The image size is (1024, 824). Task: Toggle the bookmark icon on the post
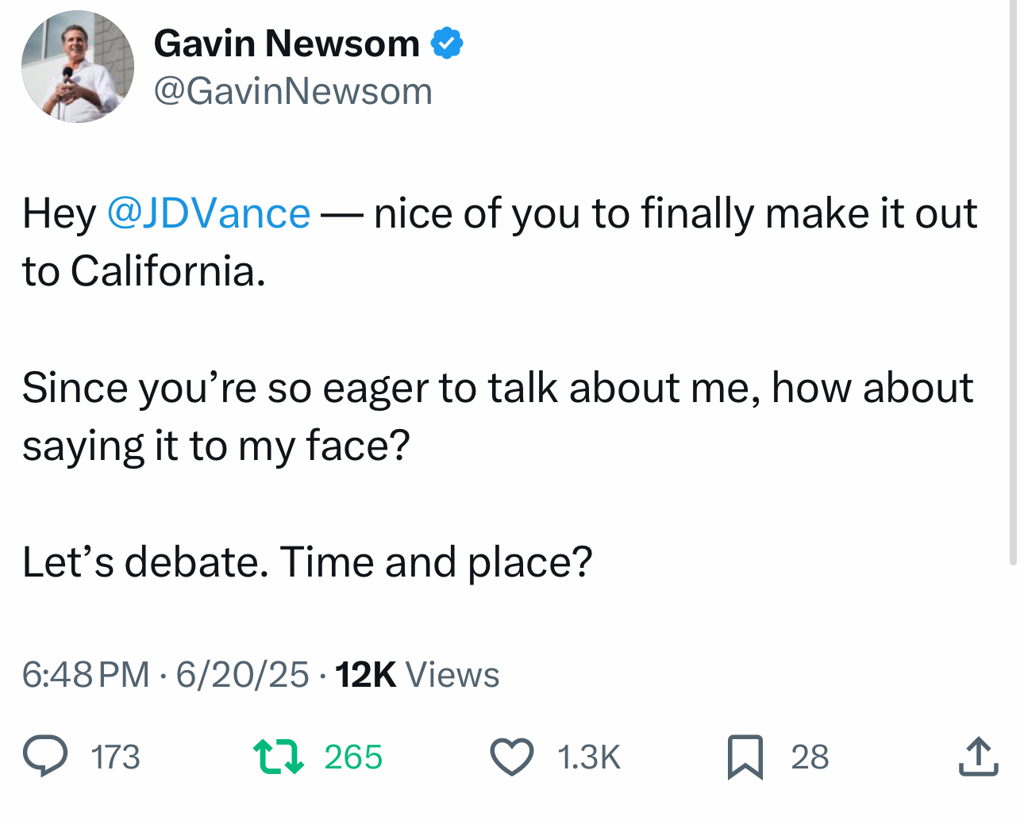745,757
